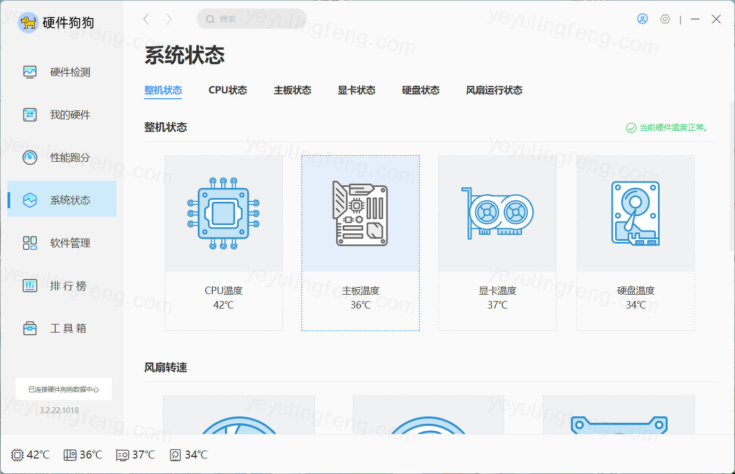735x474 pixels.
Task: Click the 硬件狗狗 dog logo icon
Action: (28, 22)
